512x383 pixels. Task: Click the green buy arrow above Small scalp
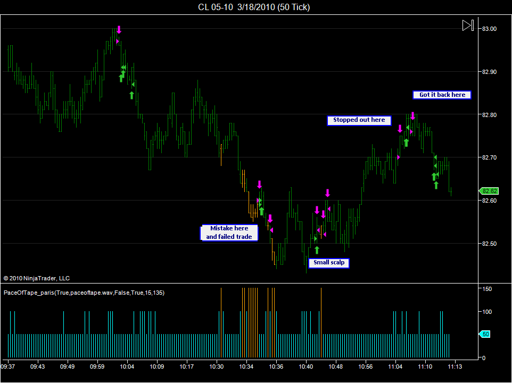317,250
